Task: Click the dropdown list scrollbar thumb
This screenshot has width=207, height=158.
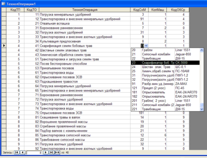Action: pyautogui.click(x=202, y=105)
